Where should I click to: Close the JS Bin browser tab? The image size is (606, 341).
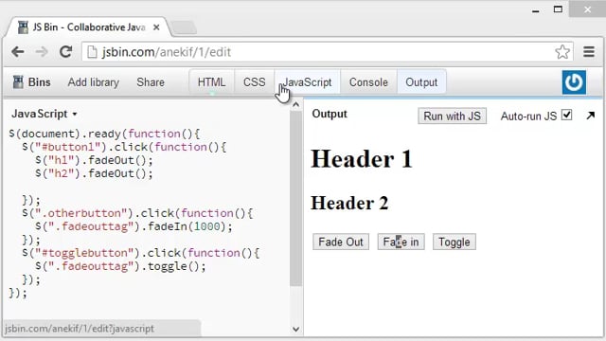point(156,27)
